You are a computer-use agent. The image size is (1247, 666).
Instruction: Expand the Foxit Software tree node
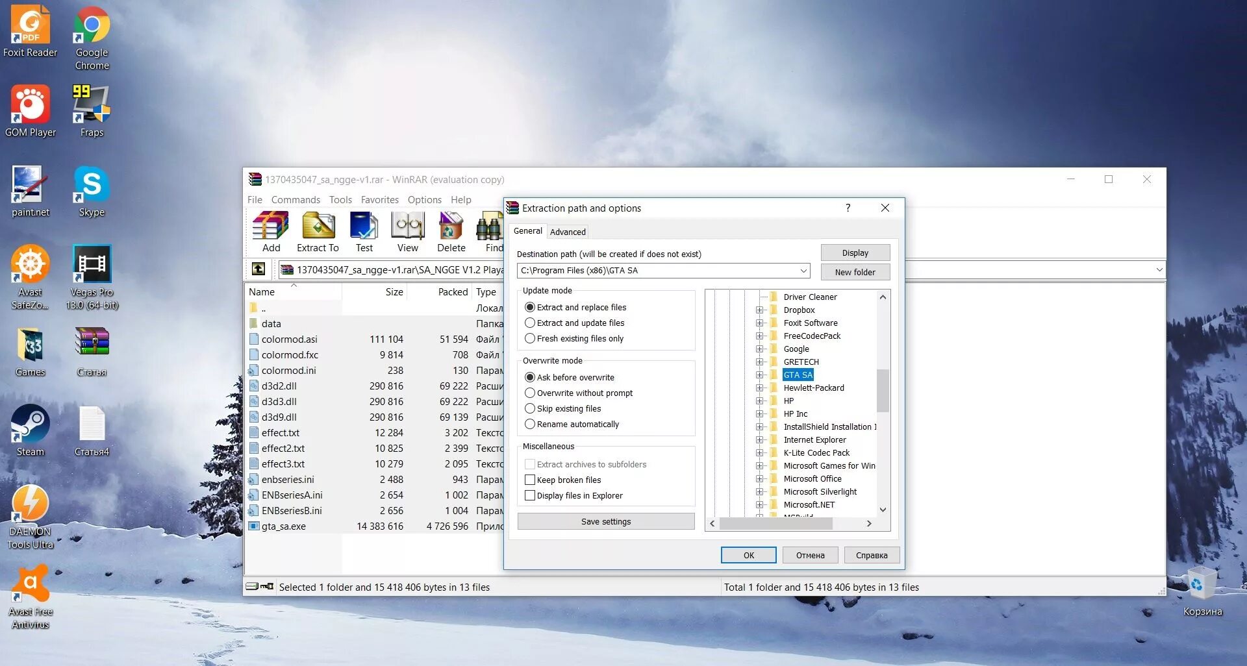click(x=759, y=323)
